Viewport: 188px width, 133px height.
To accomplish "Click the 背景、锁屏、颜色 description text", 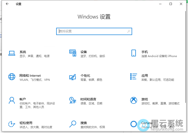I will (91, 80).
